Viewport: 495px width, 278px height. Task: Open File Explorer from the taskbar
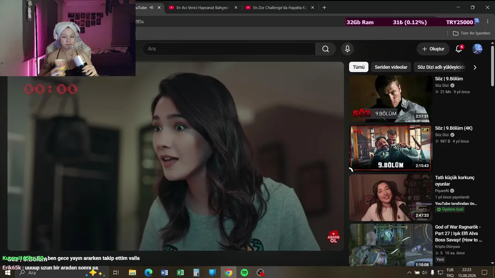[132, 273]
